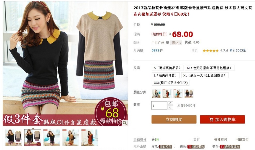Viewport: 255px width, 150px height.
Task: Click the 立刻购买 buy now button
Action: click(x=174, y=120)
